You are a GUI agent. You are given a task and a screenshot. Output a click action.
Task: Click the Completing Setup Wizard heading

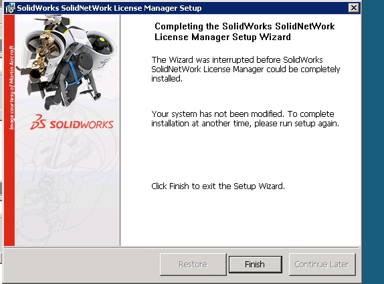(244, 31)
